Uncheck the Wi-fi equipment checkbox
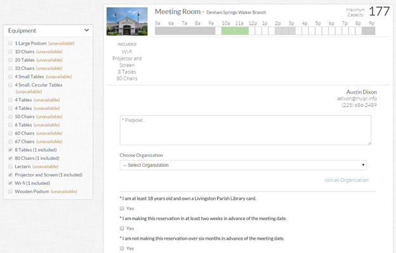The width and height of the screenshot is (396, 253). click(x=10, y=183)
